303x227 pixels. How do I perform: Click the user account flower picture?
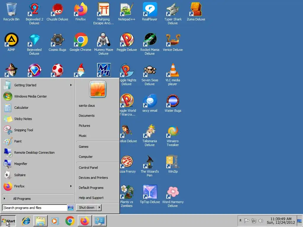pos(98,89)
